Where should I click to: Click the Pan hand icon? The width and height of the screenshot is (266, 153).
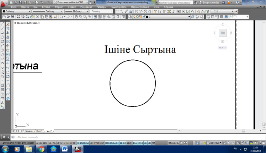pyautogui.click(x=76, y=17)
